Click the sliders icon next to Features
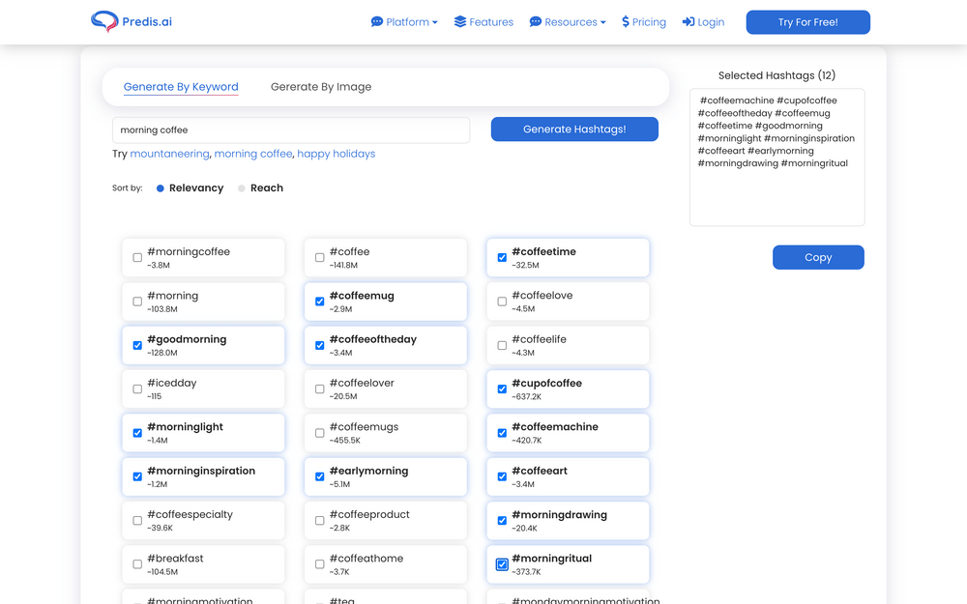The height and width of the screenshot is (604, 967). click(459, 21)
